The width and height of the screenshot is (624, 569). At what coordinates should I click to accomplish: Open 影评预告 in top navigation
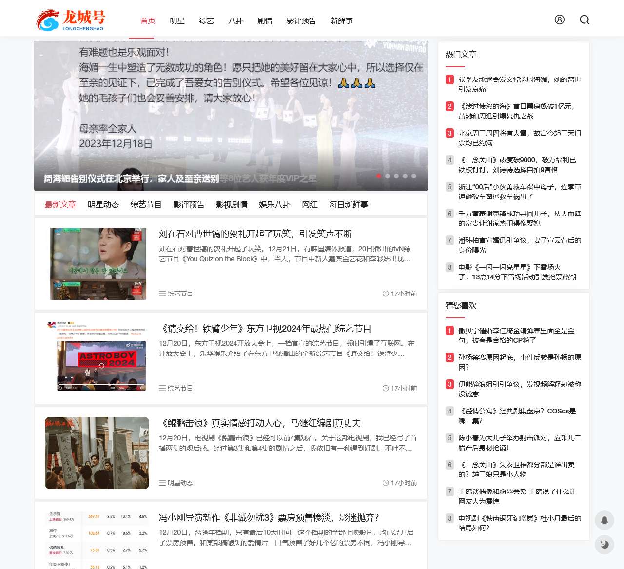click(x=301, y=21)
